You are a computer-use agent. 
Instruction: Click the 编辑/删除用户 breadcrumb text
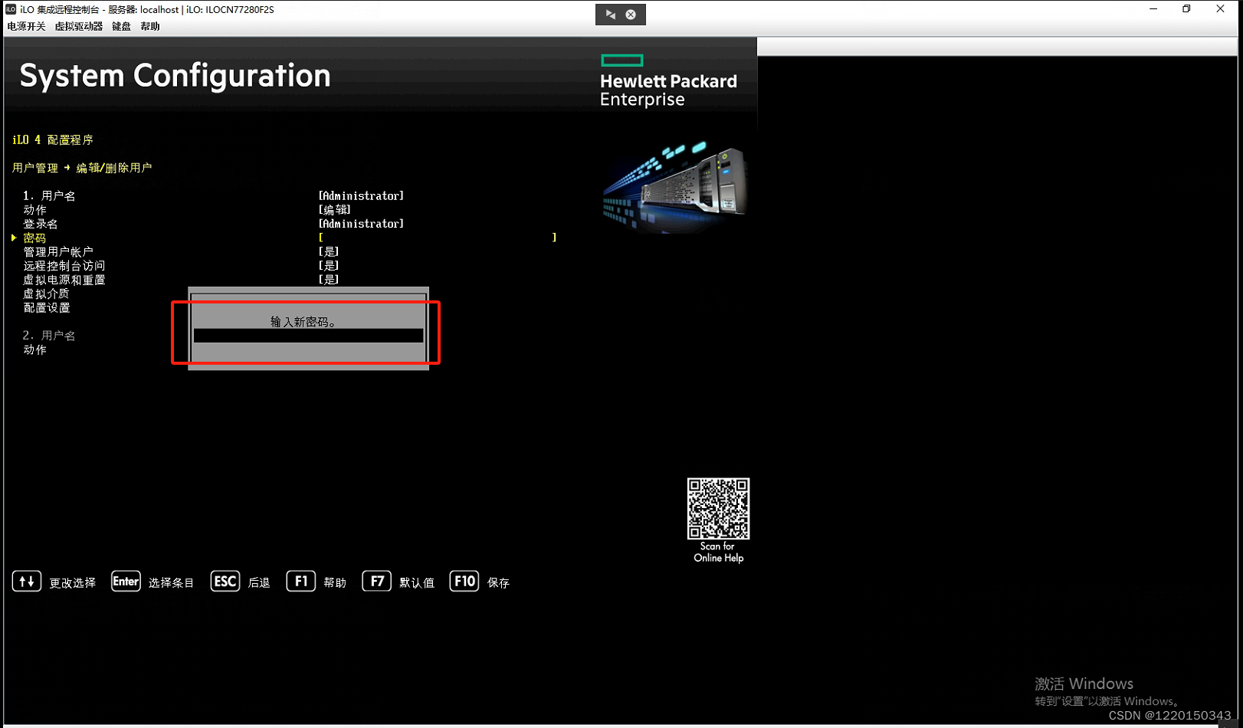114,168
